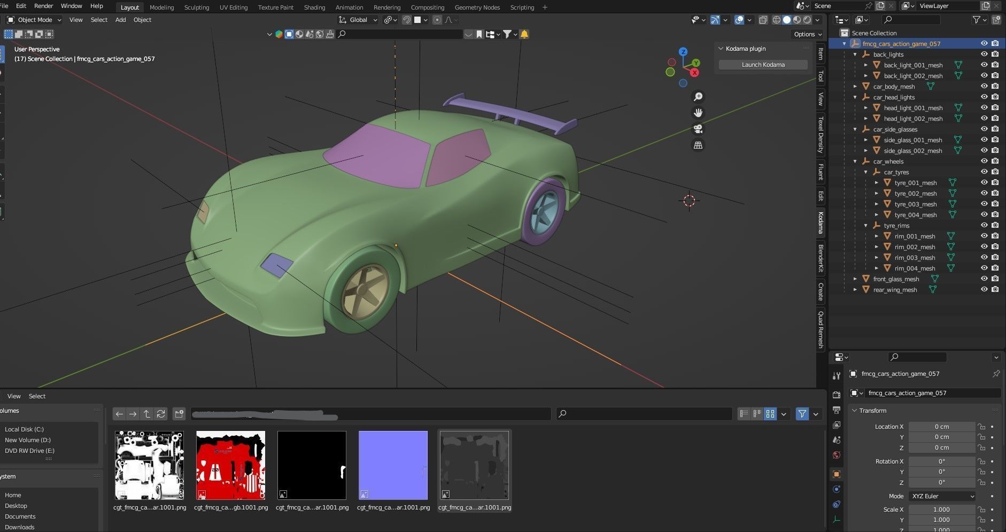Collapse the tyre_rims collection

(865, 226)
